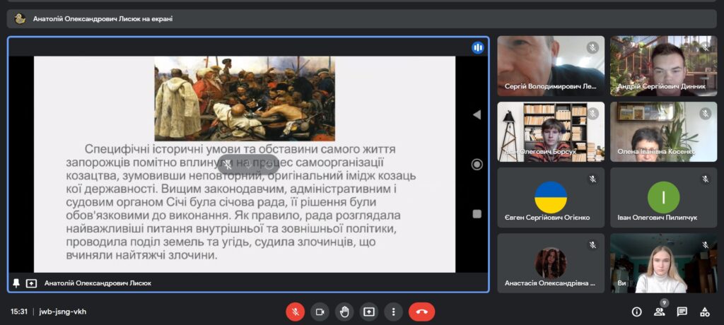This screenshot has height=325, width=724.
Task: Click Іван Олегович Пилипчук avatar tile
Action: (x=663, y=197)
